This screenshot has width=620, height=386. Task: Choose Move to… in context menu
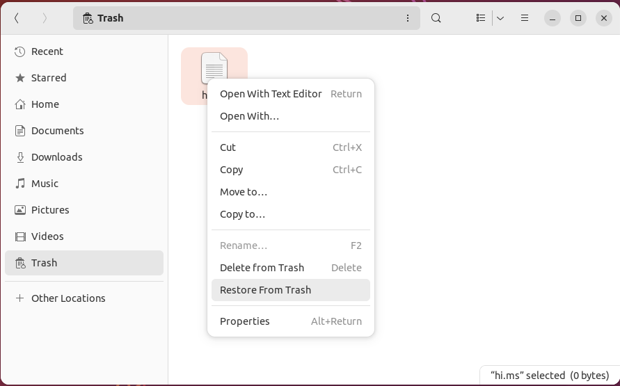pyautogui.click(x=291, y=192)
